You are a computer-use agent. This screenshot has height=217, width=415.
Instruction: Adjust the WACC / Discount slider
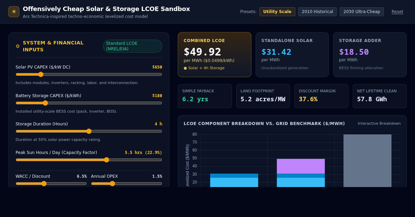tap(51, 184)
